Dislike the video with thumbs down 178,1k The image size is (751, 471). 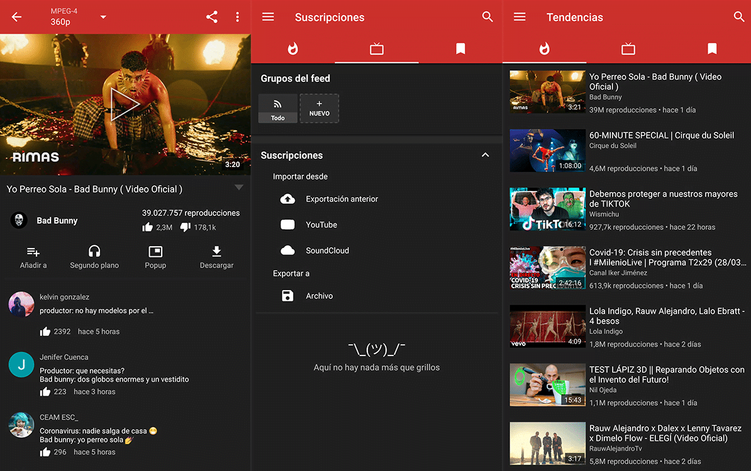click(x=186, y=227)
